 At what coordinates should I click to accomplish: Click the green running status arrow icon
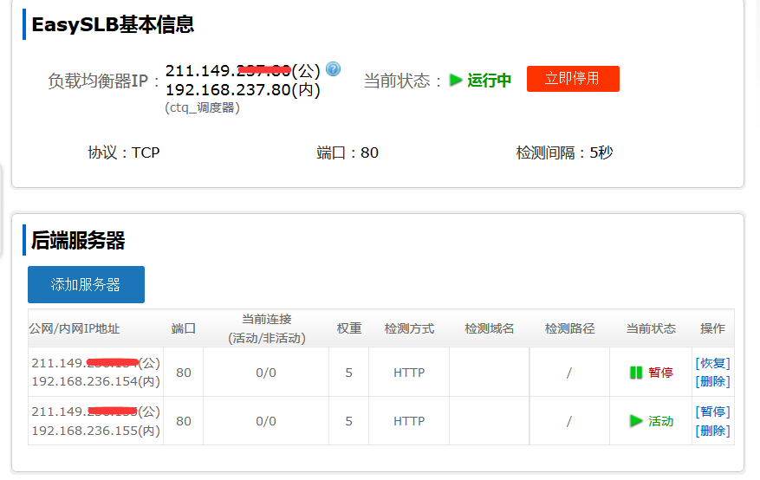[x=457, y=81]
